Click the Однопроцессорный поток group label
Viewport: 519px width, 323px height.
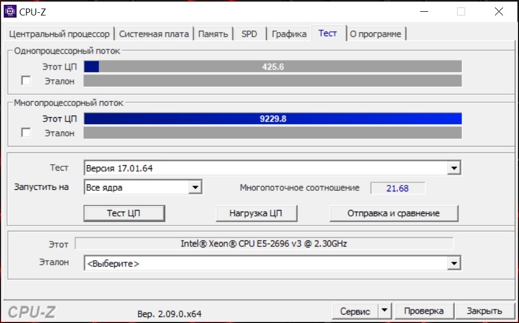(x=67, y=51)
